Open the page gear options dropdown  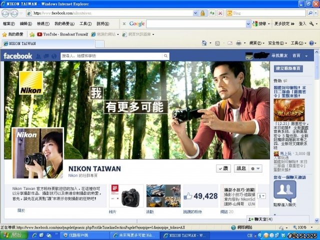click(255, 168)
